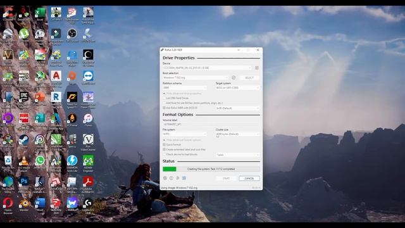405x228 pixels.
Task: Open the Epic Games Launcher shortcut
Action: pos(24,99)
